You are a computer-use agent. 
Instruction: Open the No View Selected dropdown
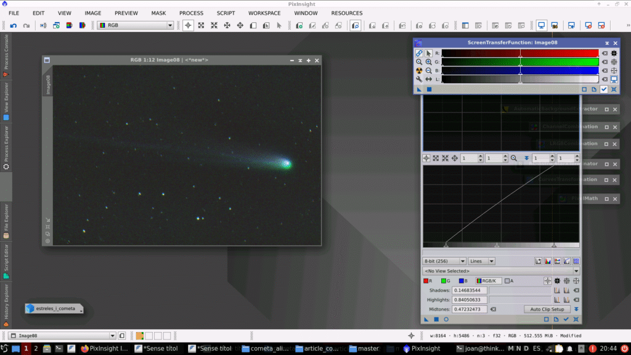pyautogui.click(x=501, y=271)
